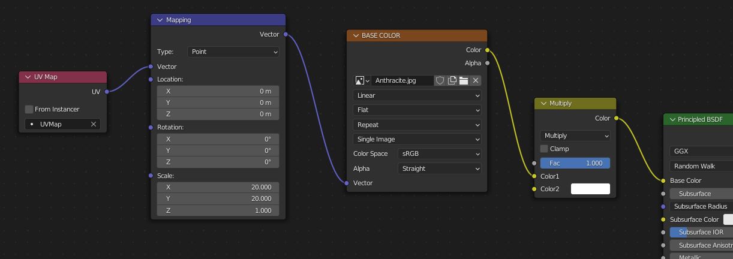This screenshot has width=733, height=259.
Task: Toggle Clamp checkbox in Multiply node
Action: click(x=544, y=149)
